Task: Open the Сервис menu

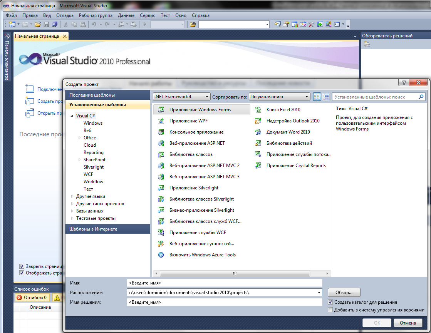Action: (148, 15)
